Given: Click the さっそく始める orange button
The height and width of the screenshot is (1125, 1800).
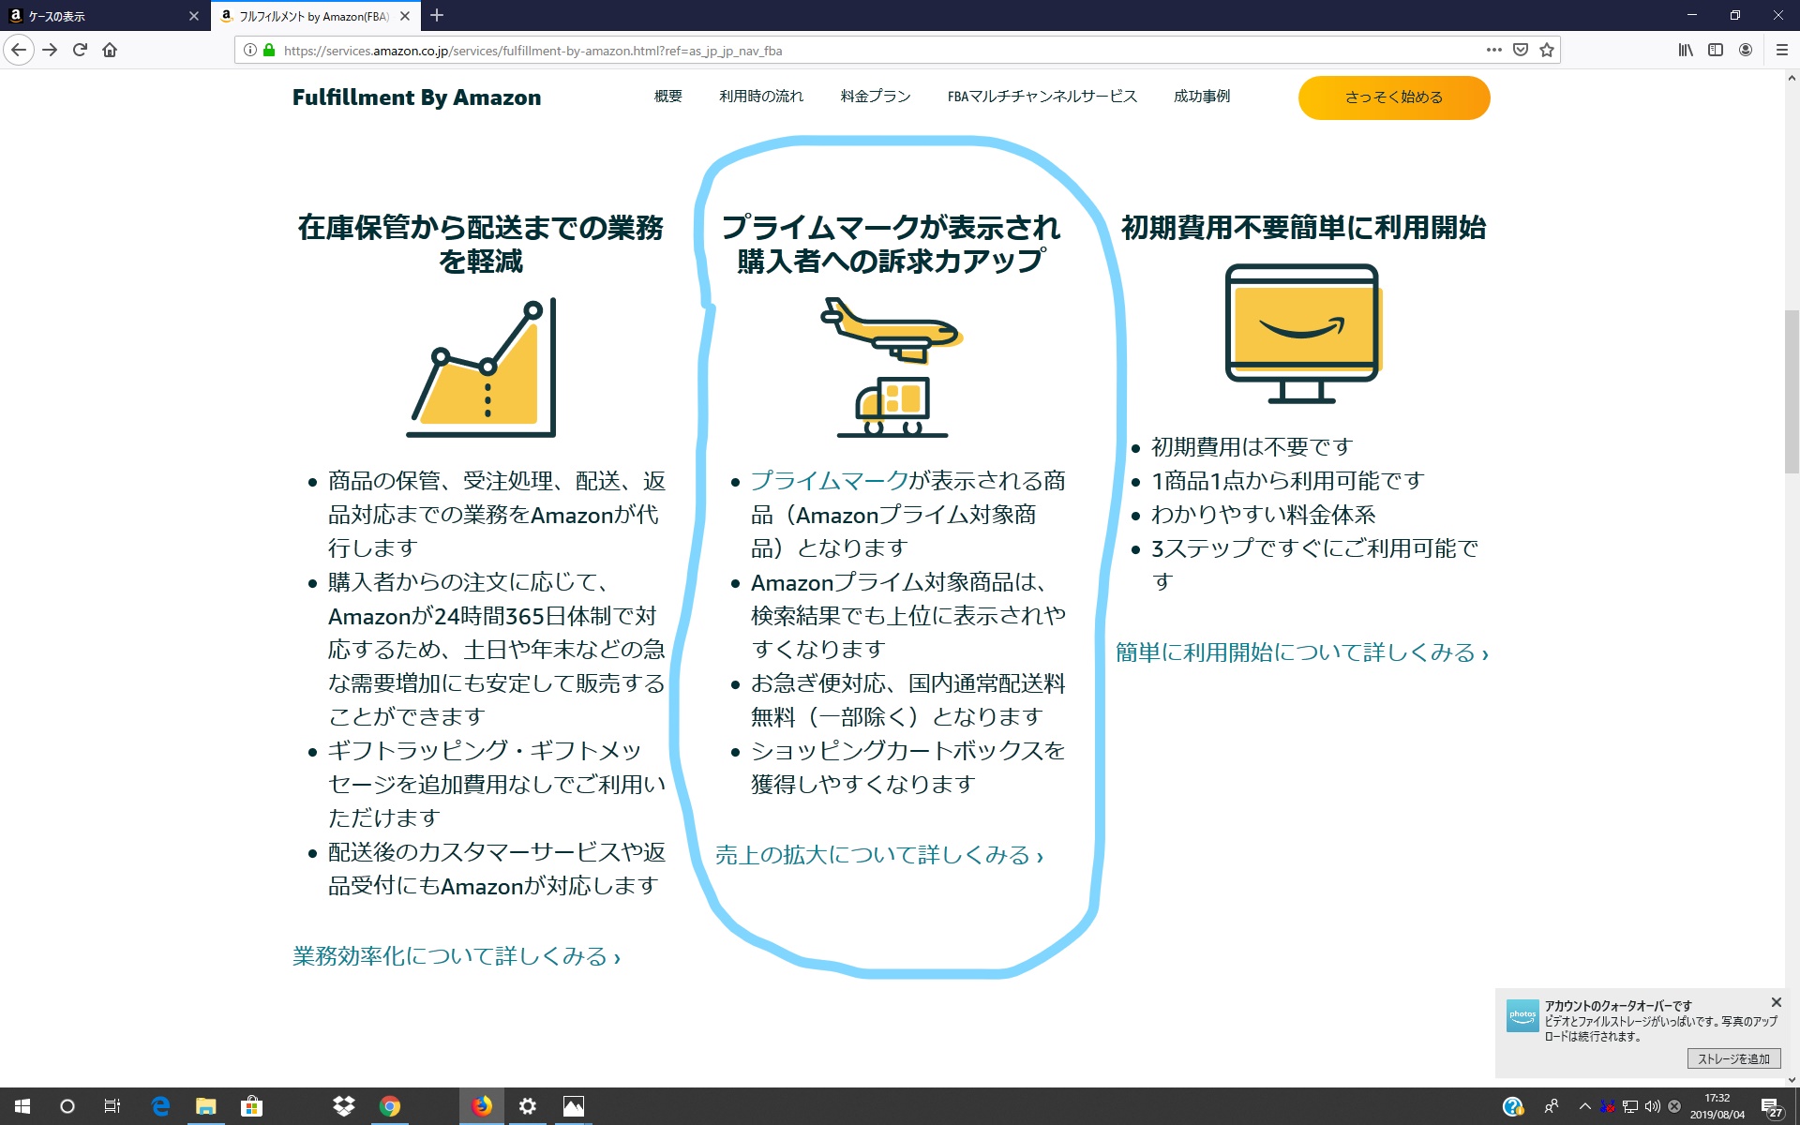Looking at the screenshot, I should click(1394, 97).
